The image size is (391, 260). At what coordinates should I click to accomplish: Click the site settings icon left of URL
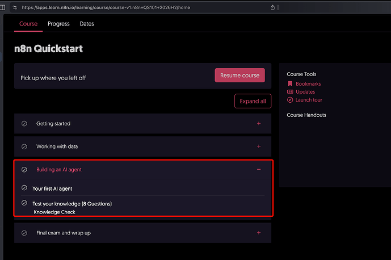[15, 7]
